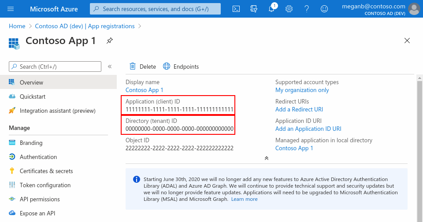423x222 pixels.
Task: Open managed application Contoso App 1 link
Action: [294, 148]
